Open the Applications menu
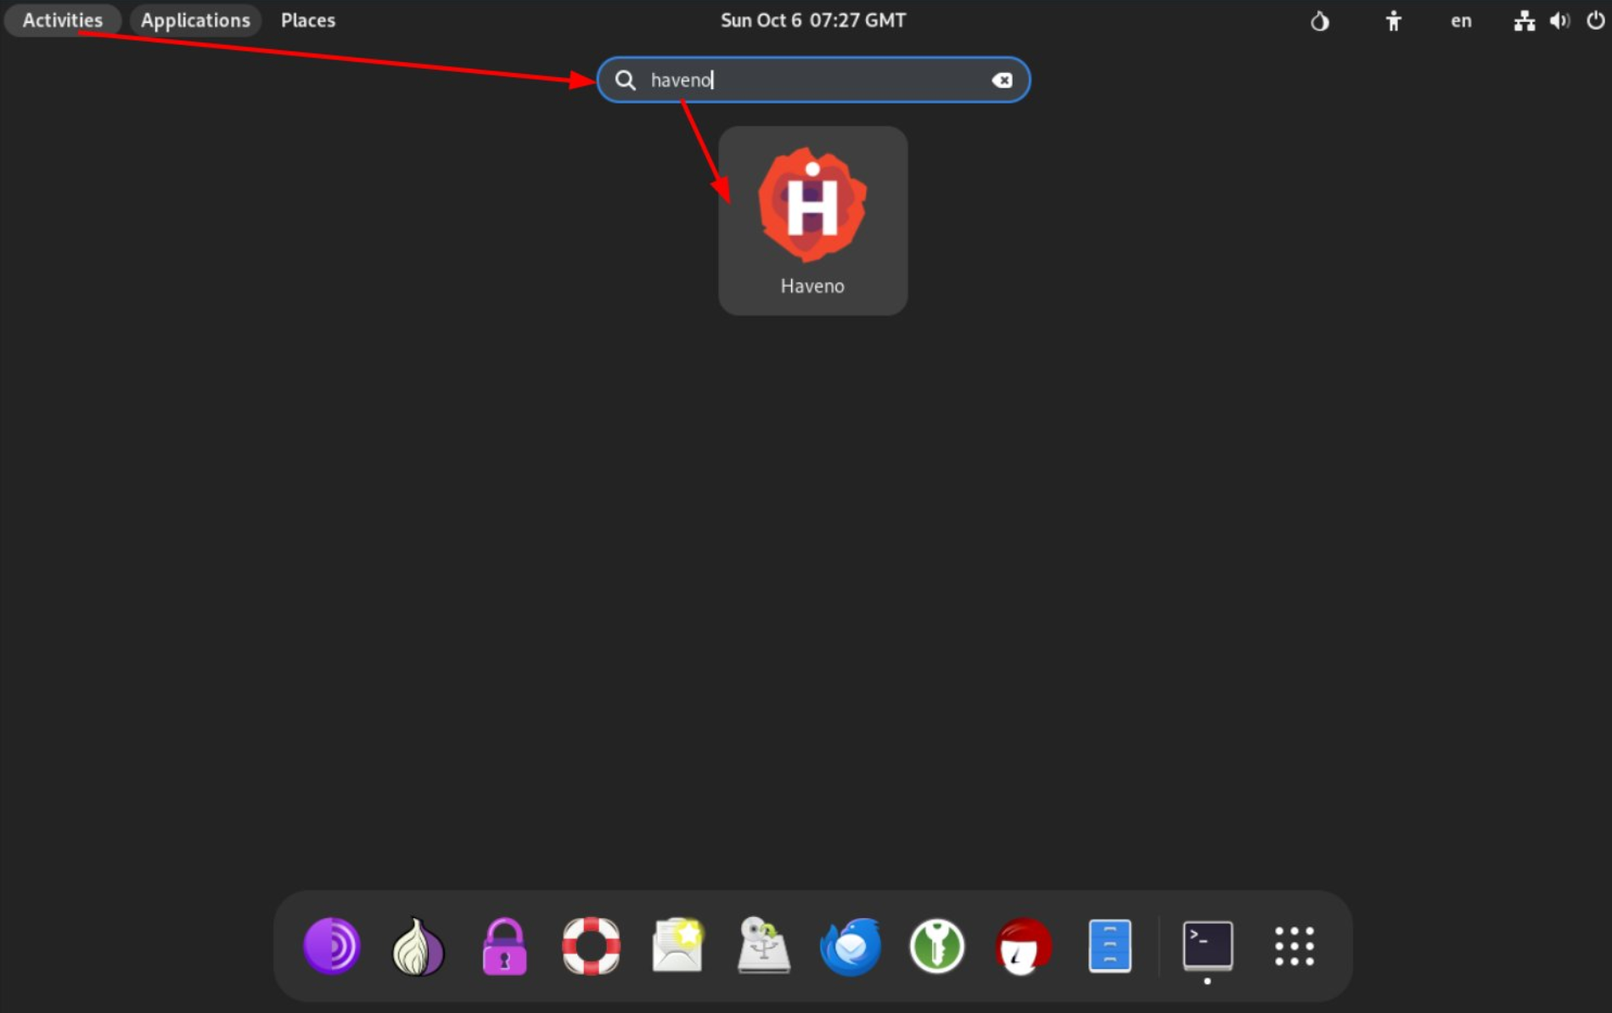 coord(195,20)
